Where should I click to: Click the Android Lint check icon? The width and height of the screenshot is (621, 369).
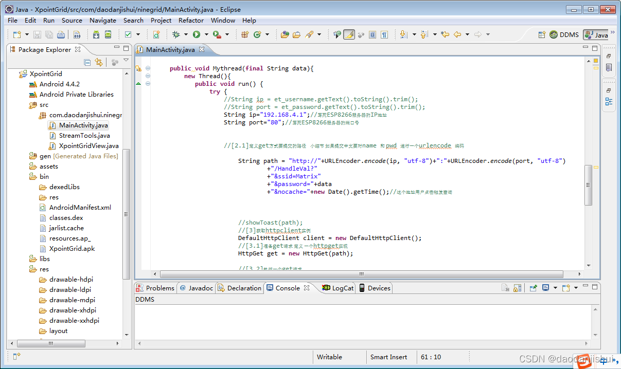pos(128,34)
